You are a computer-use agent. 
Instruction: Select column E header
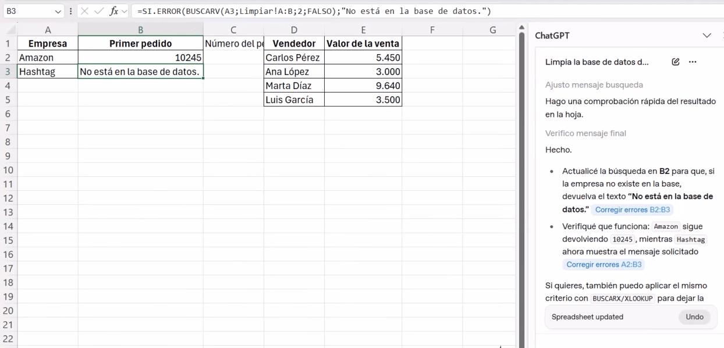pyautogui.click(x=363, y=30)
